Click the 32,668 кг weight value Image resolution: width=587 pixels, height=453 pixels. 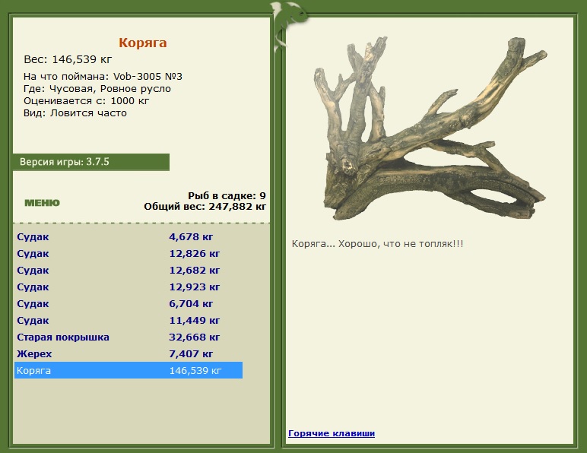[x=195, y=337]
